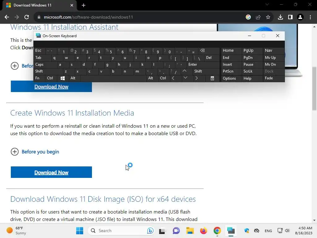Screen dimensions: 317x238
Task: Click Download Now for Installation Assistant
Action: coord(51,87)
